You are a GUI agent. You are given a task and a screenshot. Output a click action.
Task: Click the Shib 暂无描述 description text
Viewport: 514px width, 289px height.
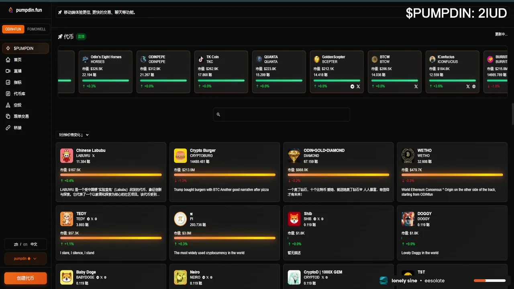(294, 253)
